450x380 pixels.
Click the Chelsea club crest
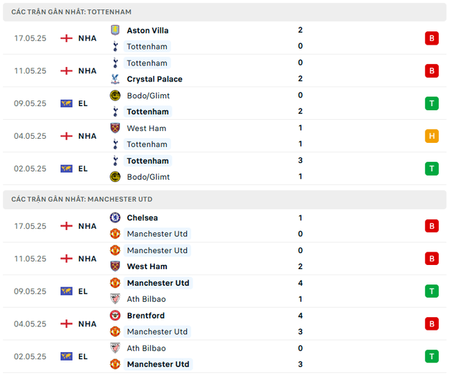(115, 218)
